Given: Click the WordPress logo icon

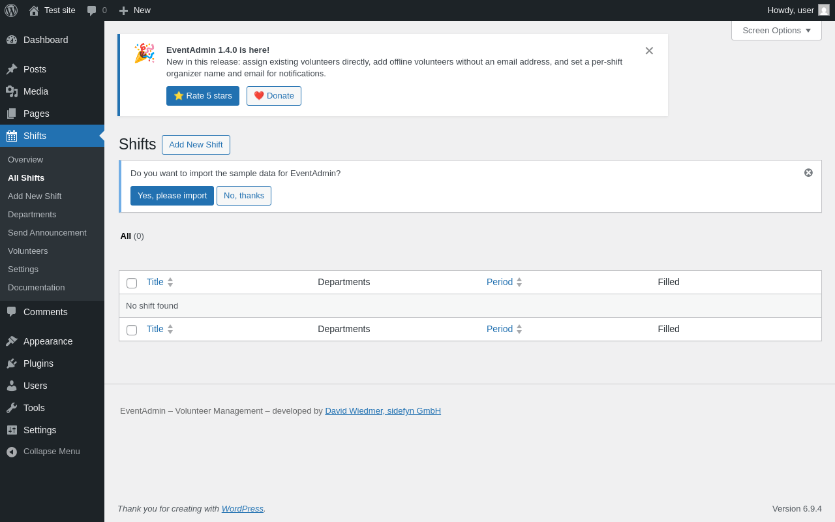Looking at the screenshot, I should click(x=11, y=10).
